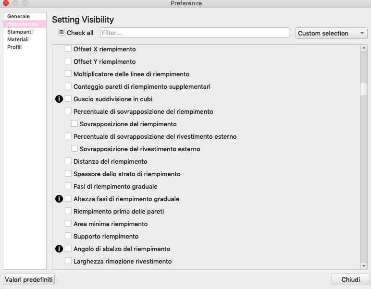Check Supporto riempimento setting
371x289 pixels.
pyautogui.click(x=68, y=236)
